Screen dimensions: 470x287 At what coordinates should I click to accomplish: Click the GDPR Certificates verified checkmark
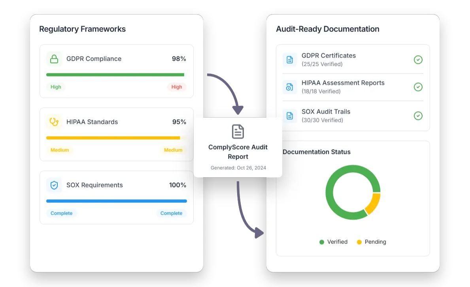pyautogui.click(x=418, y=60)
